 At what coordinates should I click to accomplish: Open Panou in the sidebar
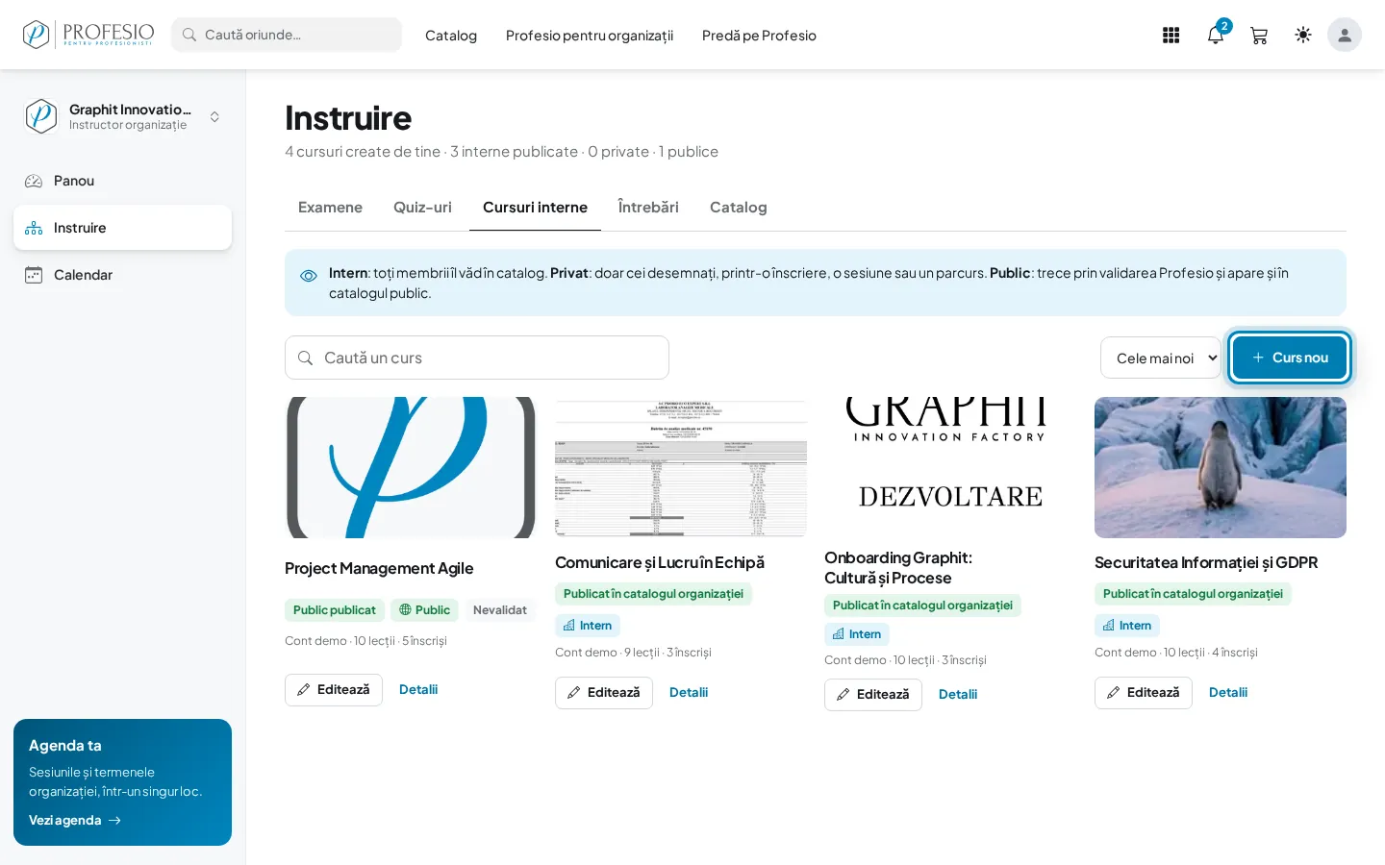tap(122, 181)
